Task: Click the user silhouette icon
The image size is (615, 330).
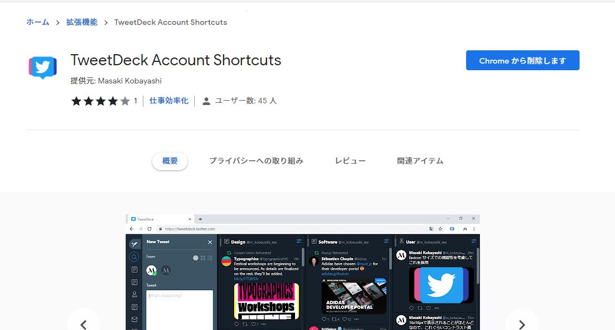Action: (x=206, y=101)
